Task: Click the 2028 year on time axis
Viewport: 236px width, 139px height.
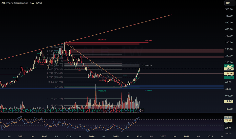Action: (187, 136)
